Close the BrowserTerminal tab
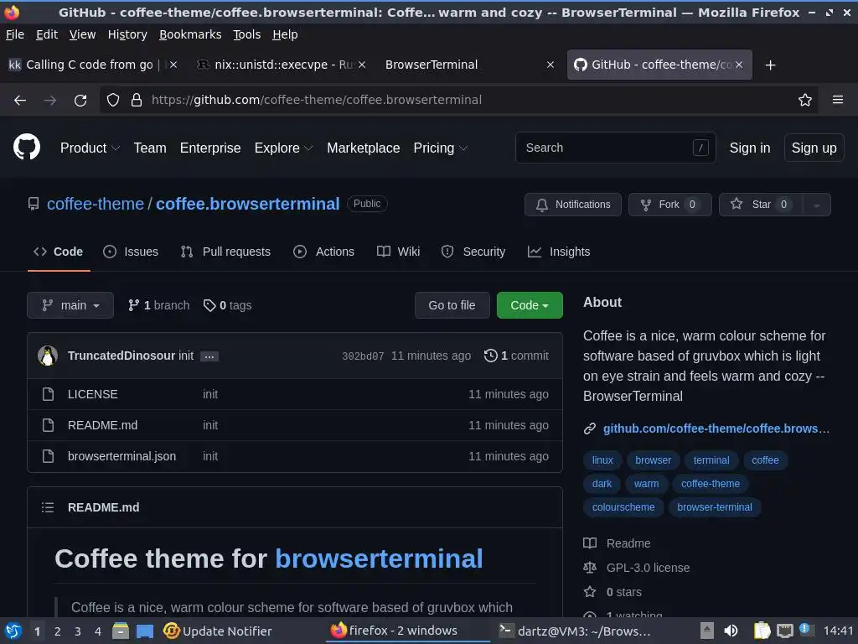The height and width of the screenshot is (644, 858). coord(550,65)
